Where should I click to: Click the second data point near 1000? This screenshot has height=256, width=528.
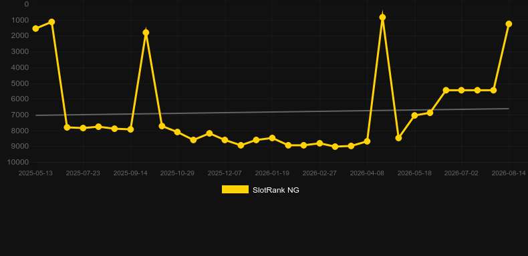(x=51, y=22)
